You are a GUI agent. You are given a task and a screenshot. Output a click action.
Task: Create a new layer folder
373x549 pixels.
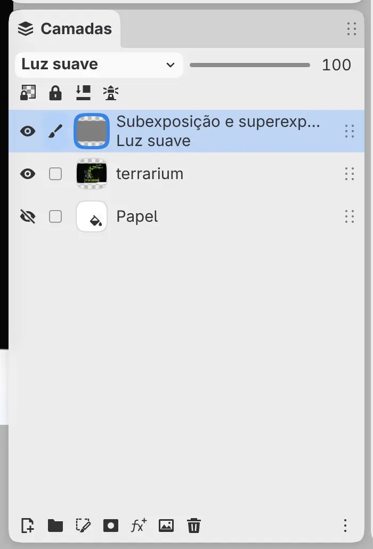coord(55,526)
